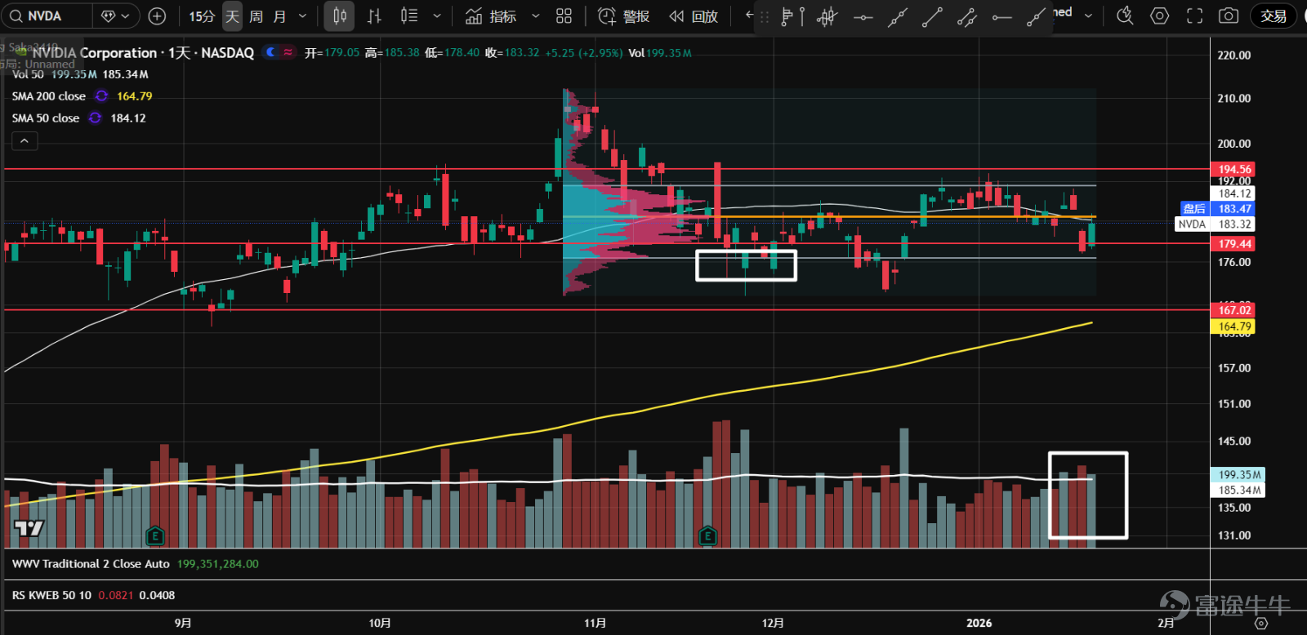Click the TradingView logo
Screen dimensions: 1307x635
pos(29,528)
